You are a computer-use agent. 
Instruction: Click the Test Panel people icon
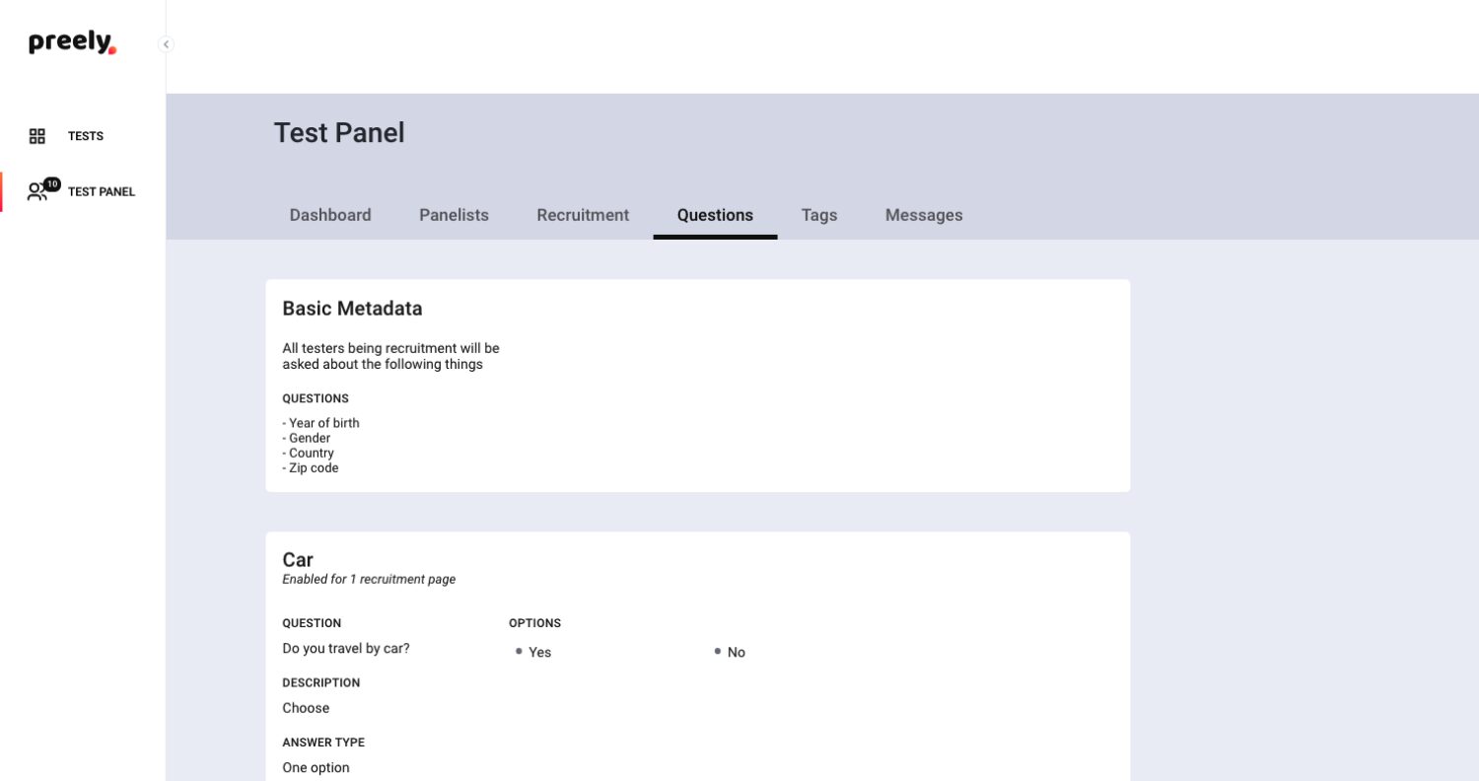pos(37,191)
